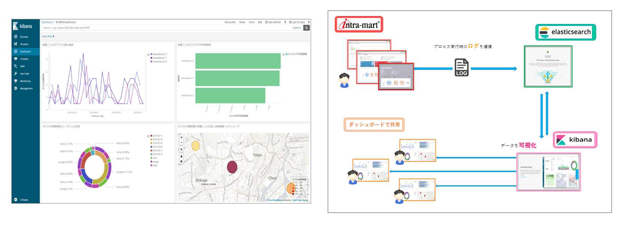Image resolution: width=631 pixels, height=226 pixels.
Task: Click the ダッシュボードで共有 label
Action: pyautogui.click(x=374, y=124)
